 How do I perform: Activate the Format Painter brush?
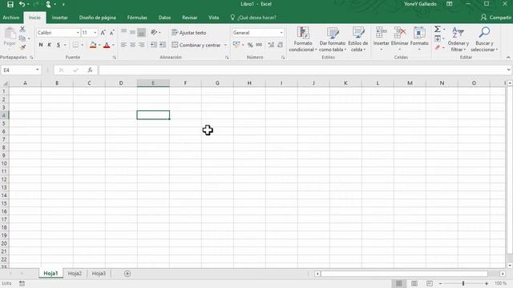pyautogui.click(x=22, y=48)
